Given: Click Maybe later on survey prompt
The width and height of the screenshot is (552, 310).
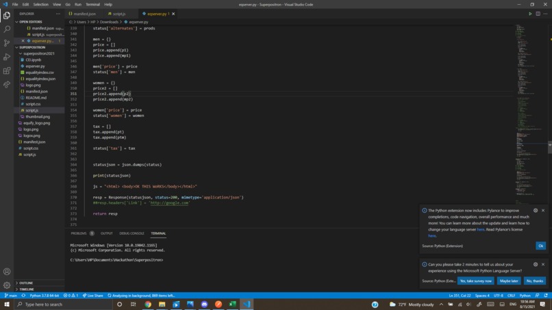Looking at the screenshot, I should 509,281.
